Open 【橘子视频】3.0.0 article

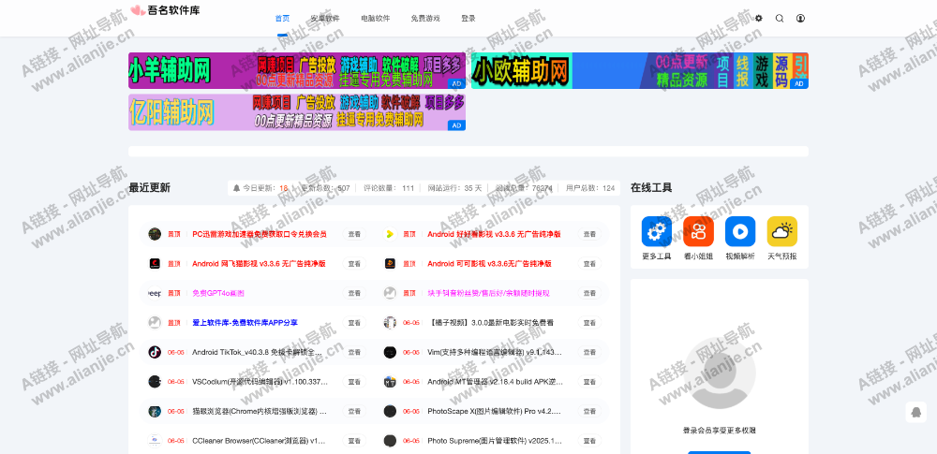point(491,323)
